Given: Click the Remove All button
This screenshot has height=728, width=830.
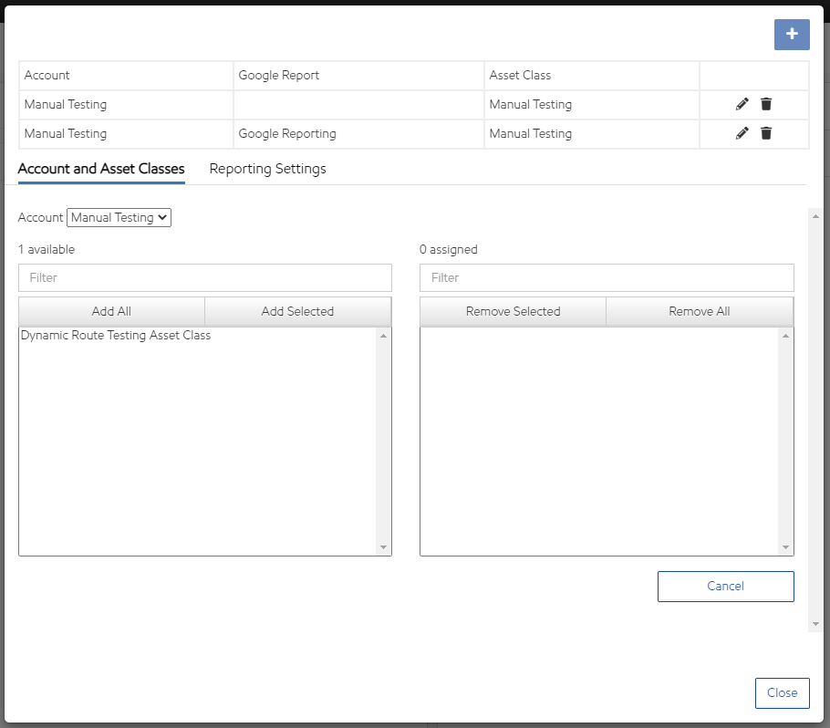Looking at the screenshot, I should tap(700, 311).
